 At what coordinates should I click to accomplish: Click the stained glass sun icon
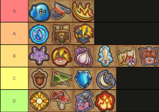click(39, 101)
